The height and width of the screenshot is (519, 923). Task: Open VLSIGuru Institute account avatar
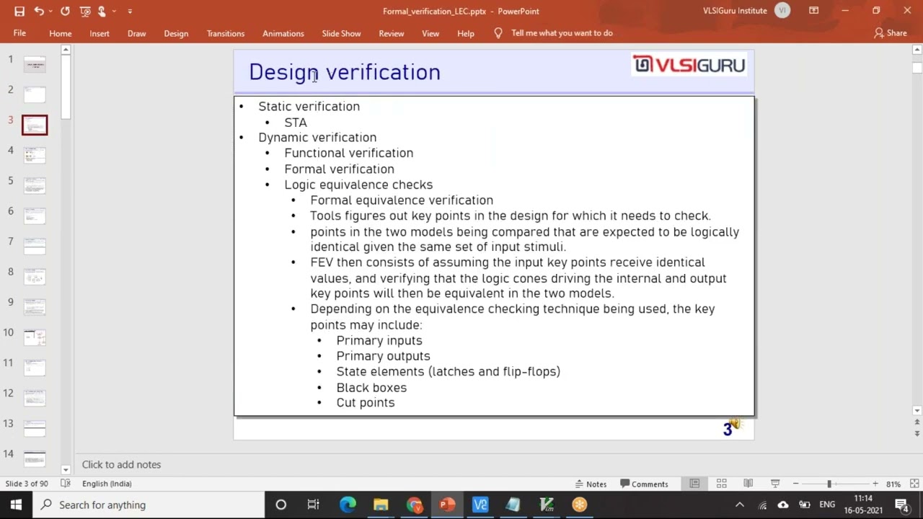coord(782,11)
